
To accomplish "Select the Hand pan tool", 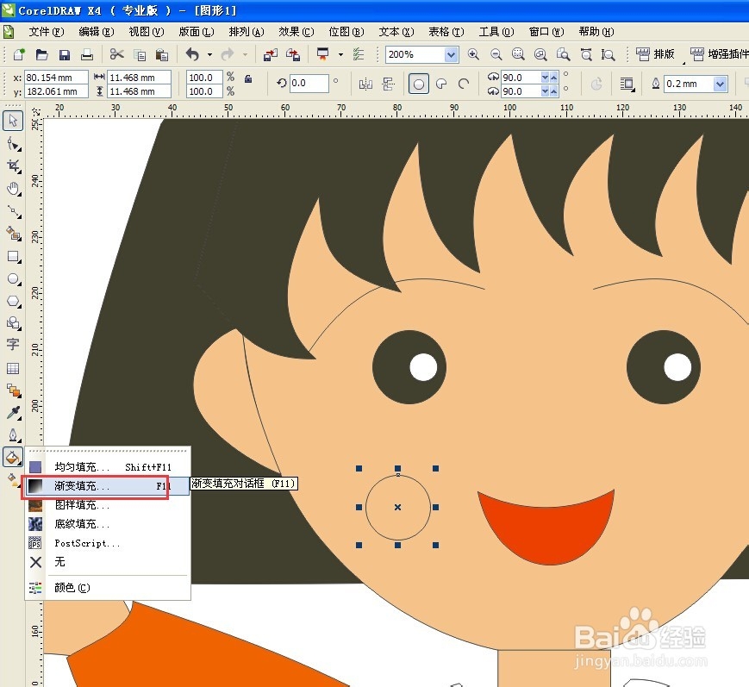I will click(x=14, y=189).
